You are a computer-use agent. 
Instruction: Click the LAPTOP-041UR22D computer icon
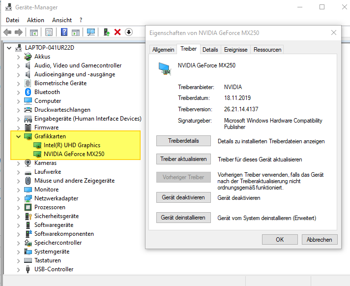pyautogui.click(x=19, y=48)
